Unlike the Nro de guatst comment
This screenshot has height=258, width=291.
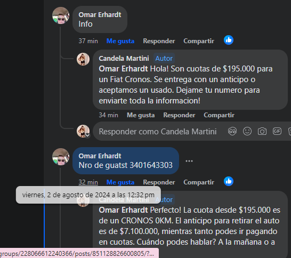[x=120, y=182]
